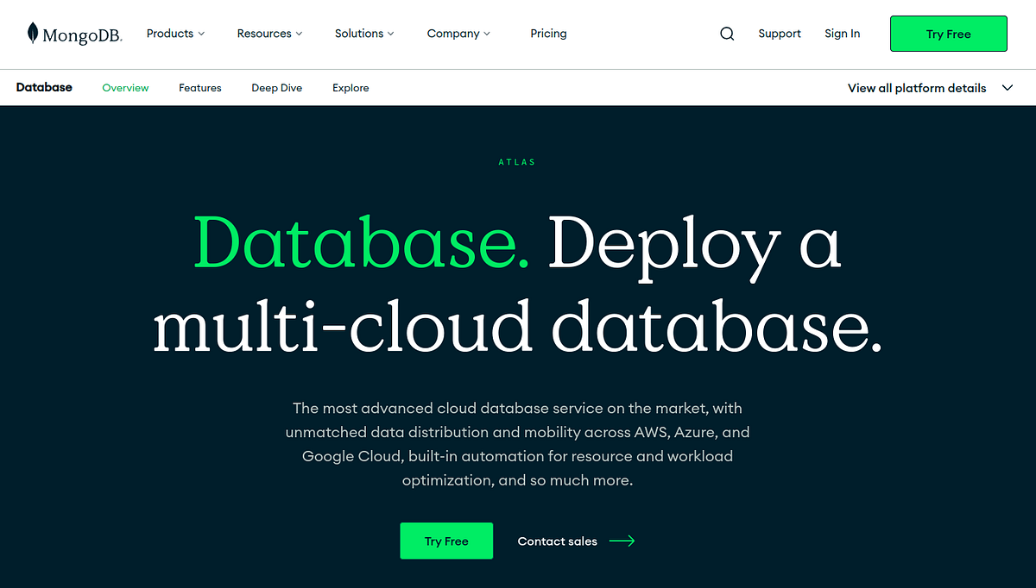This screenshot has width=1036, height=588.
Task: Expand View all platform details
Action: (917, 87)
